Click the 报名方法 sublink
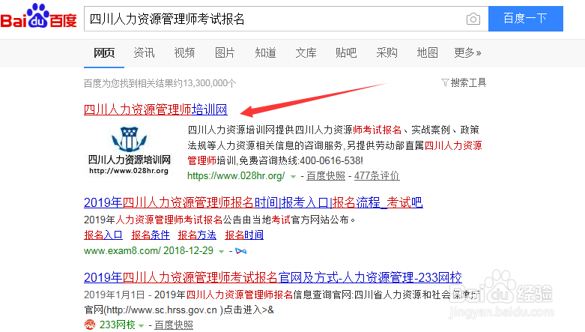Screen dimensions: 585x332 (197, 235)
